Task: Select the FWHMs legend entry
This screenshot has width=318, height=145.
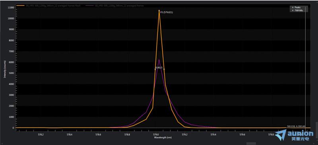Action: tap(297, 10)
